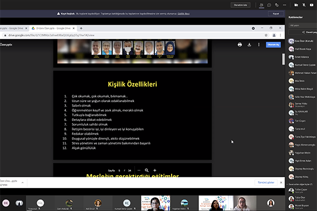The height and width of the screenshot is (211, 317).
Task: Open the three-dot more actions menu in Teams
Action: [284, 5]
